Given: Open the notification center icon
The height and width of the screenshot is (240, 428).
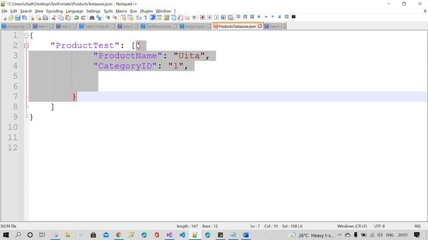Looking at the screenshot, I should [417, 235].
